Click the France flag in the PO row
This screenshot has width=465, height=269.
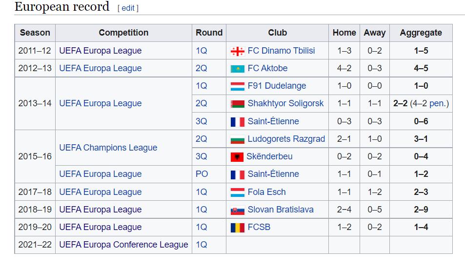[238, 174]
